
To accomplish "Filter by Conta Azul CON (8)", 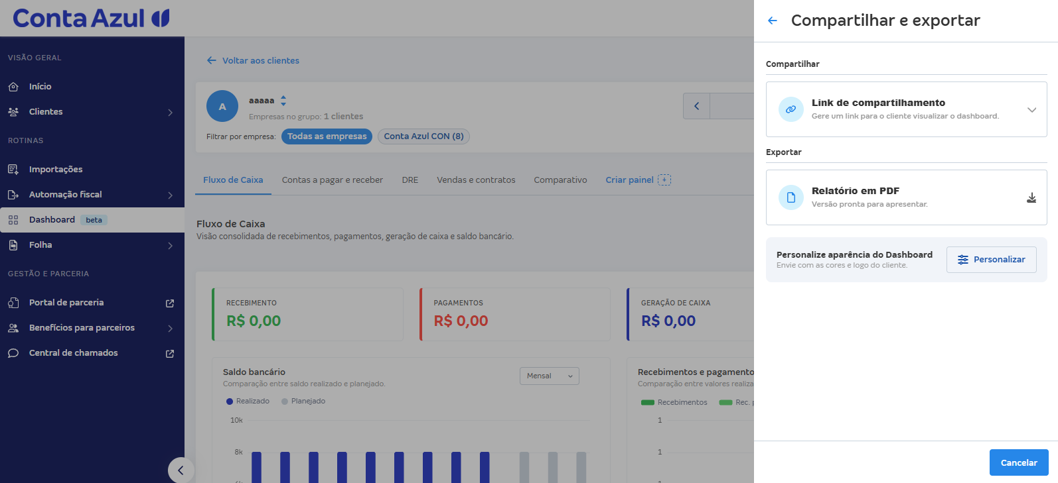I will pos(423,136).
